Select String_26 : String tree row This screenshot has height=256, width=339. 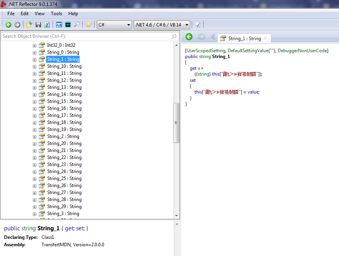64,185
